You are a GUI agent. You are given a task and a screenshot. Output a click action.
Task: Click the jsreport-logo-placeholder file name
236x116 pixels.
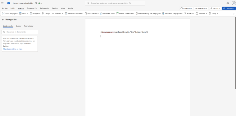point(23,3)
